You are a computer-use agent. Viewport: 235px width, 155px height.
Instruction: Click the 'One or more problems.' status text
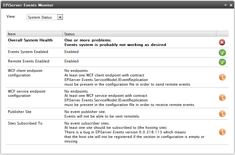[x=88, y=40]
